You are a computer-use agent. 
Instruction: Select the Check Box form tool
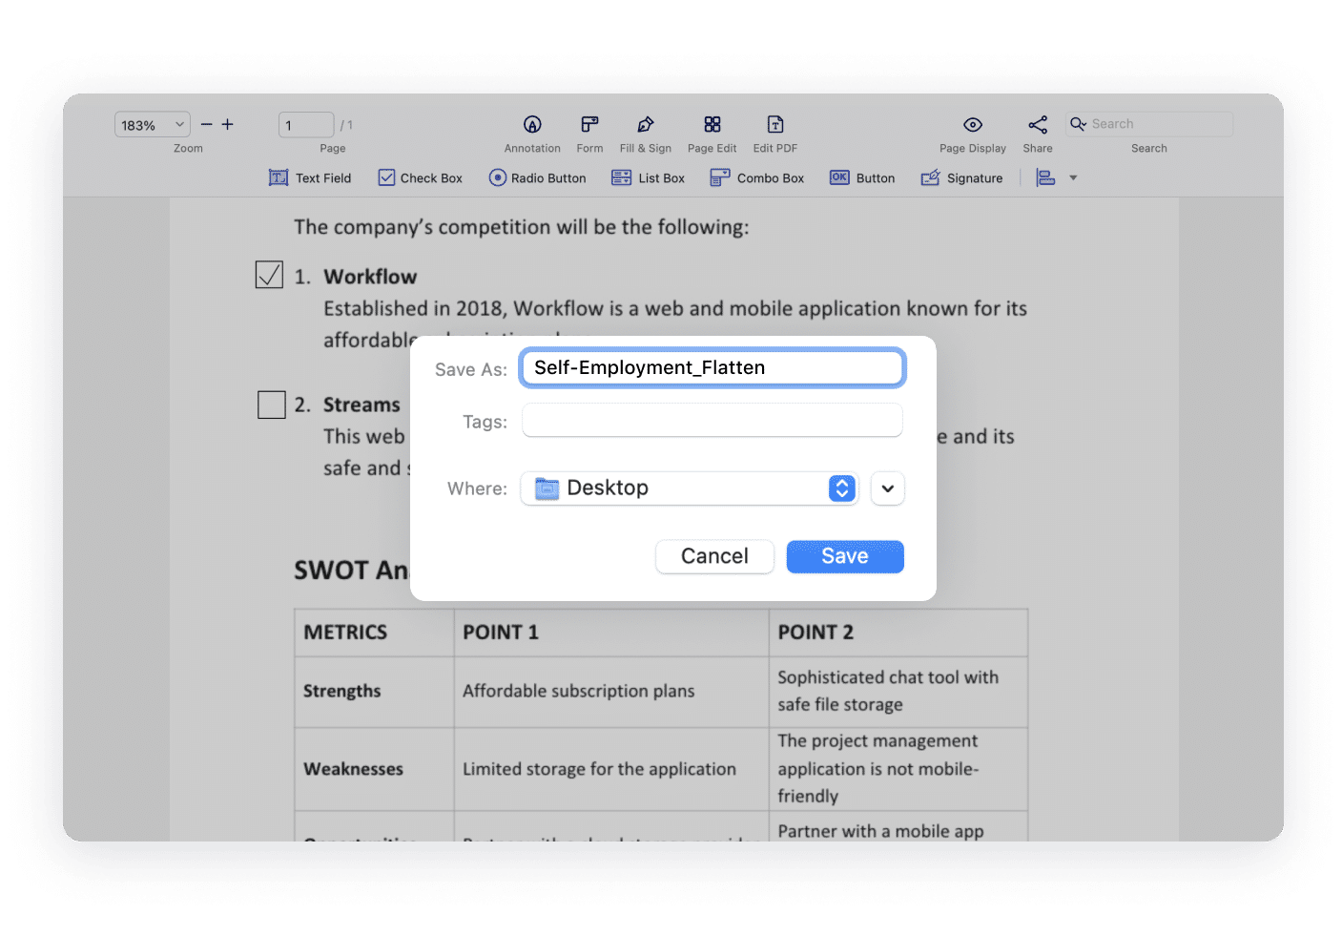click(420, 177)
